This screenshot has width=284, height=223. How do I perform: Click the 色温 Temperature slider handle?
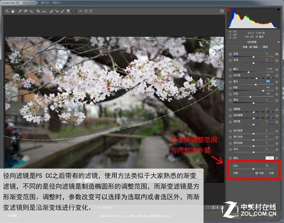(x=254, y=57)
